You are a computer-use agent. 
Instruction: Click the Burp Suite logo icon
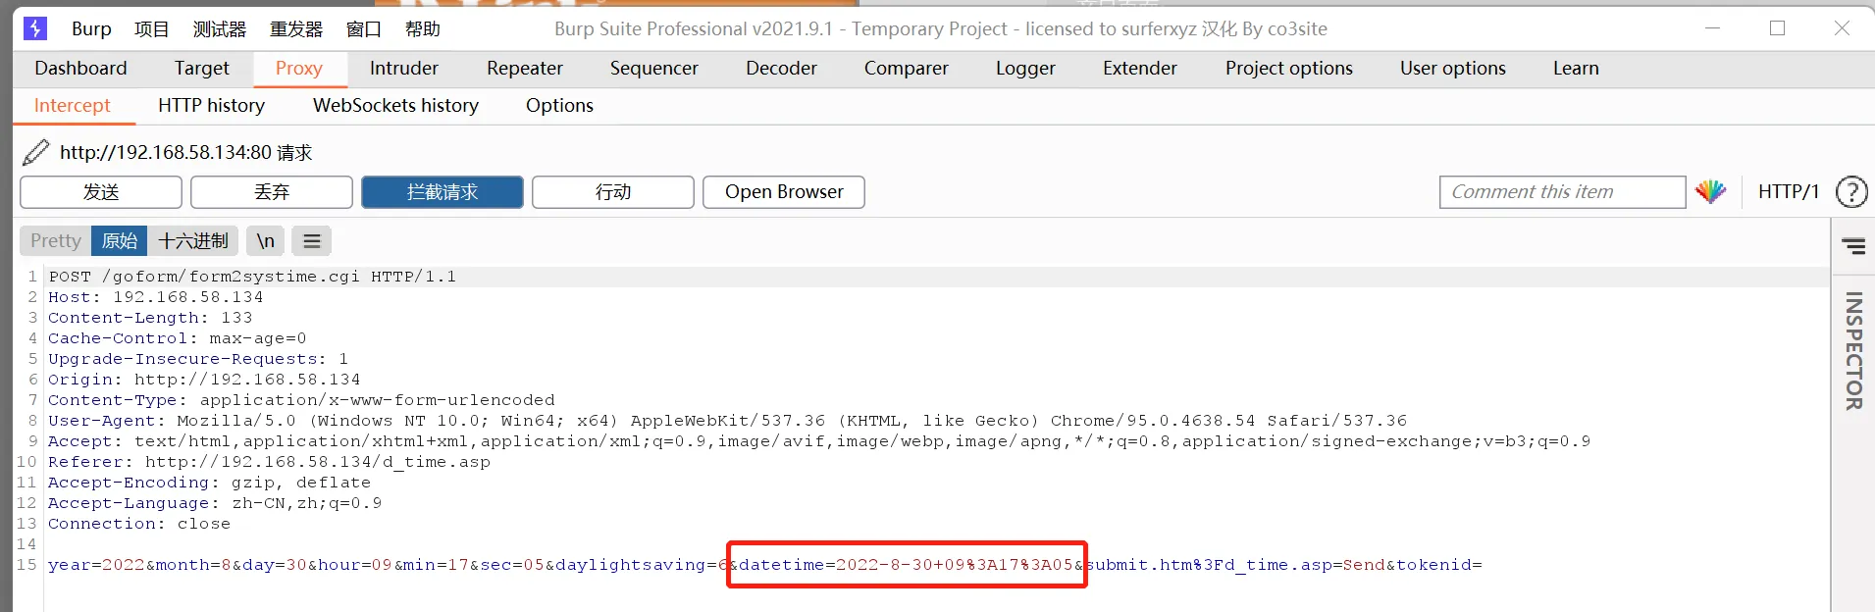click(x=35, y=28)
